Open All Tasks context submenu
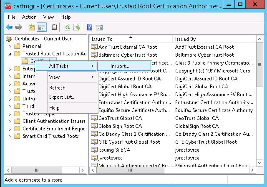The width and height of the screenshot is (267, 187). [66, 66]
